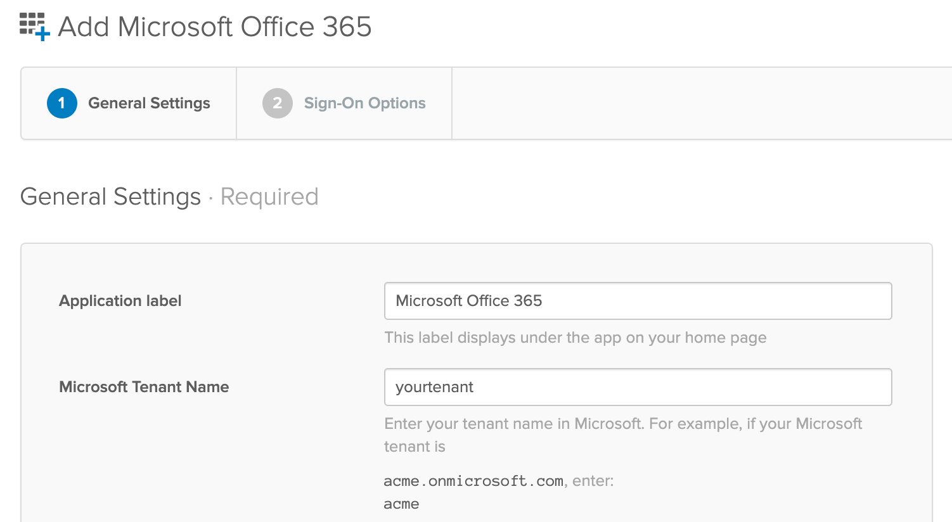Image resolution: width=952 pixels, height=522 pixels.
Task: Open the General Settings step tab
Action: point(149,103)
